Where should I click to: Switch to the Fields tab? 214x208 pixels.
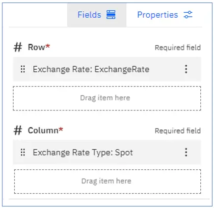click(x=97, y=15)
